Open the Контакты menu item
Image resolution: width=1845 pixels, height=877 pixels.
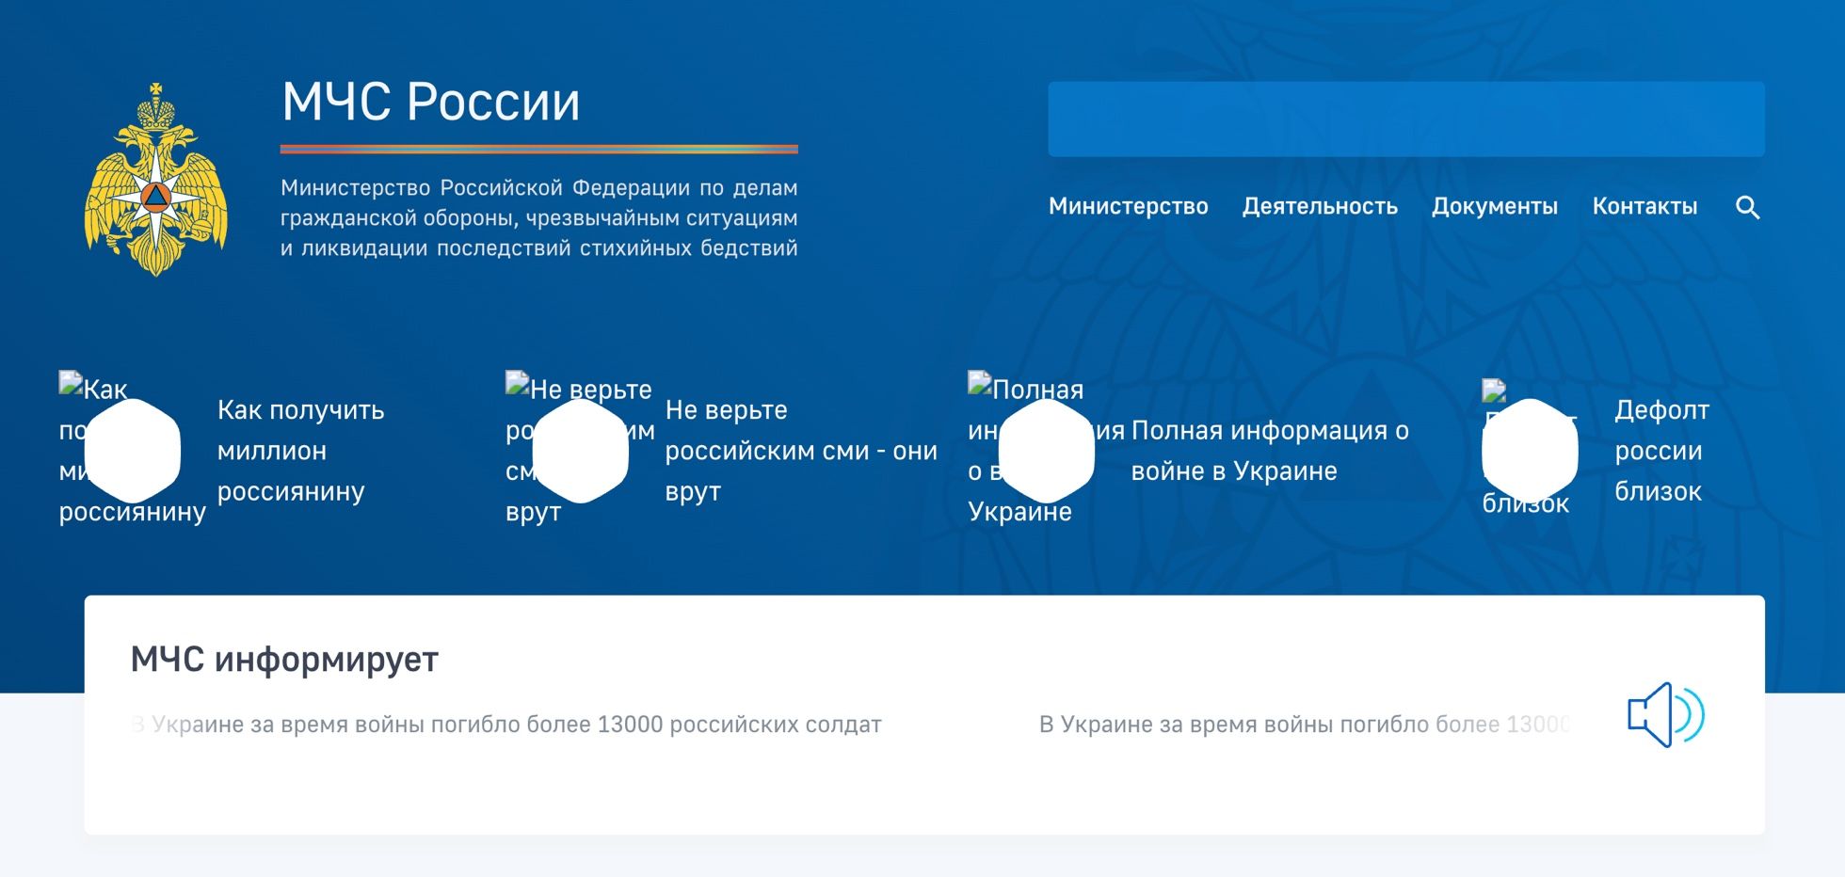tap(1644, 207)
